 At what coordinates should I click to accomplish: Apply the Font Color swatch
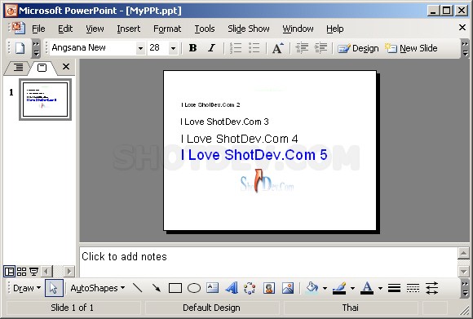[x=367, y=288]
